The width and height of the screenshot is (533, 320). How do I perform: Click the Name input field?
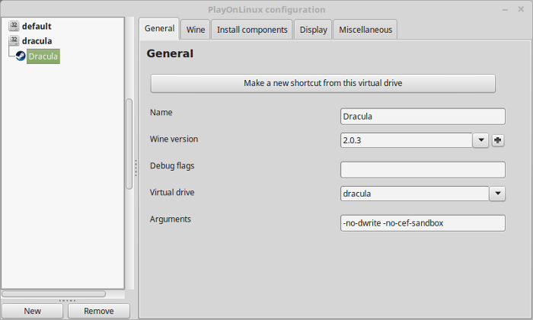tap(423, 117)
